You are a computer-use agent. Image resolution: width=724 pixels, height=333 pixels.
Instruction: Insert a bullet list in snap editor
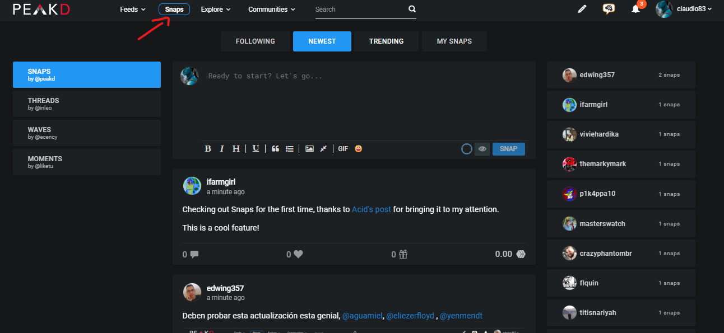(x=290, y=149)
